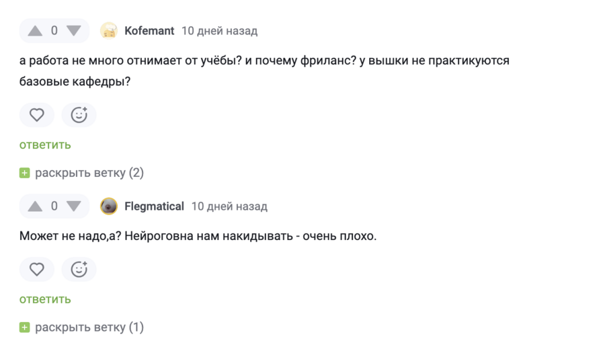The height and width of the screenshot is (351, 605).
Task: Add emoji reaction to Kofemant's comment
Action: coord(79,115)
